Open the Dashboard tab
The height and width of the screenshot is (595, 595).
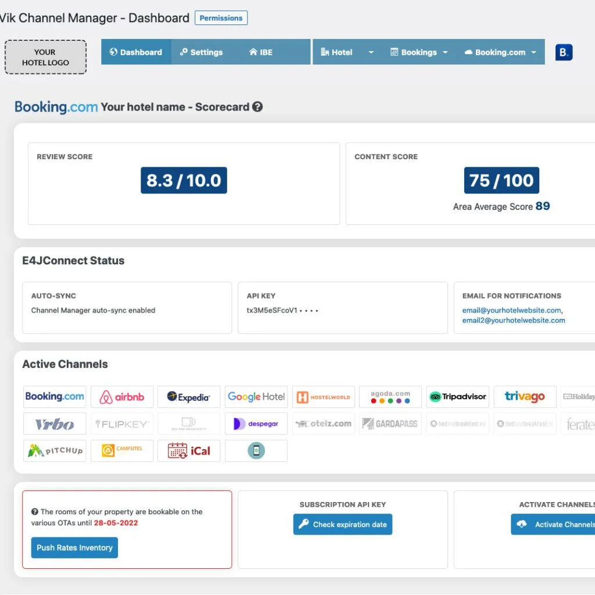[x=136, y=52]
